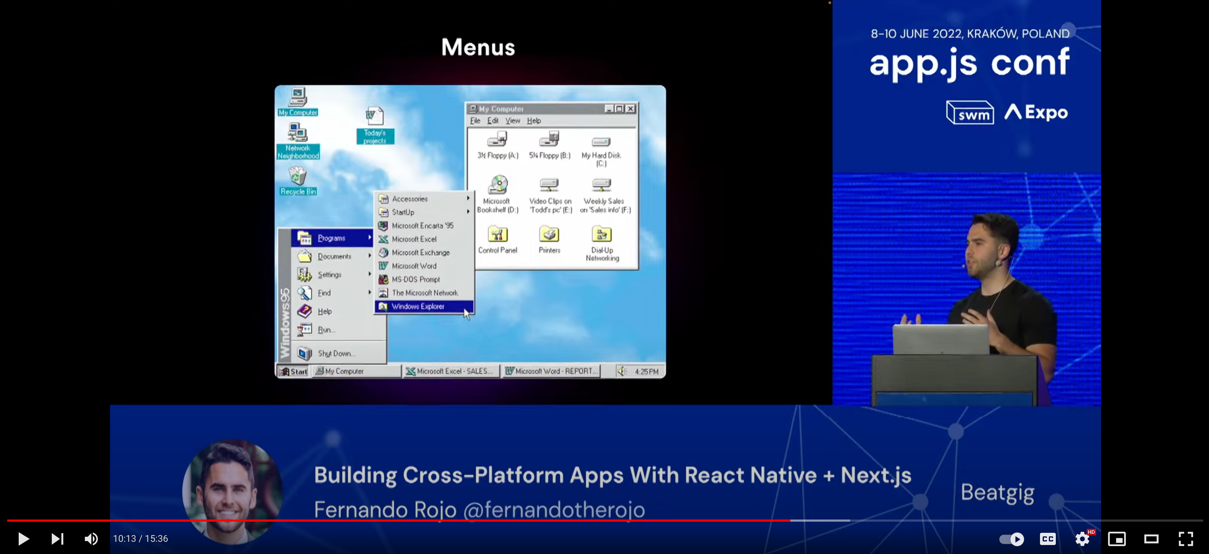The width and height of the screenshot is (1209, 554).
Task: Open the Edit menu in My Computer
Action: [x=493, y=121]
